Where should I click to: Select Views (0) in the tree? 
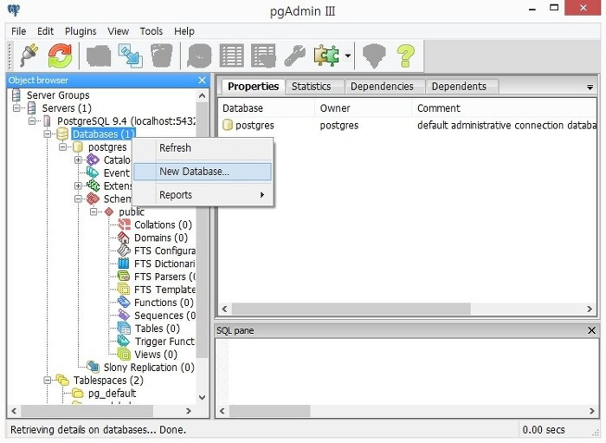(x=155, y=355)
